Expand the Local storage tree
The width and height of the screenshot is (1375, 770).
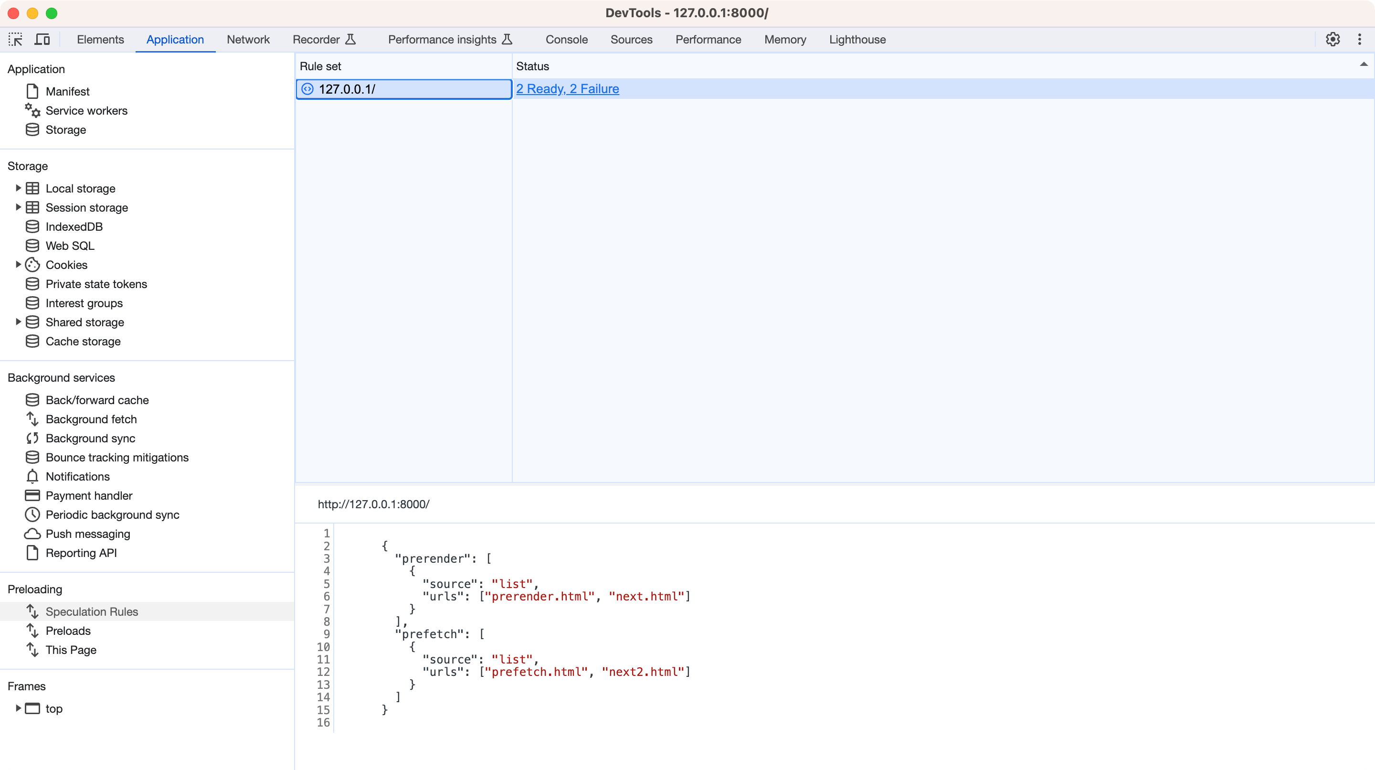pyautogui.click(x=18, y=188)
